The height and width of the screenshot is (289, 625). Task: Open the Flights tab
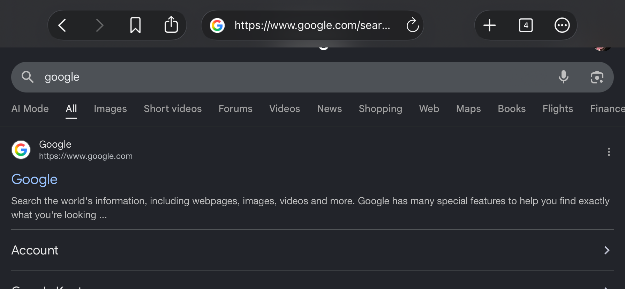click(x=558, y=109)
